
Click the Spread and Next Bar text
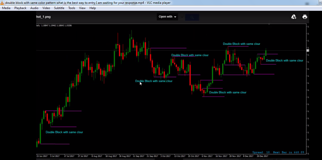[x=278, y=152]
